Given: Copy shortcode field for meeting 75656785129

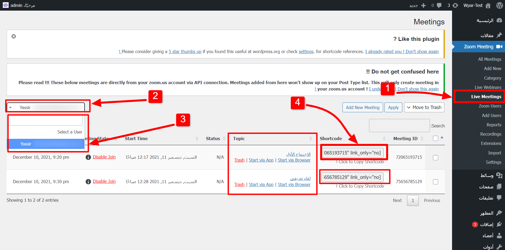Looking at the screenshot, I should [x=352, y=177].
